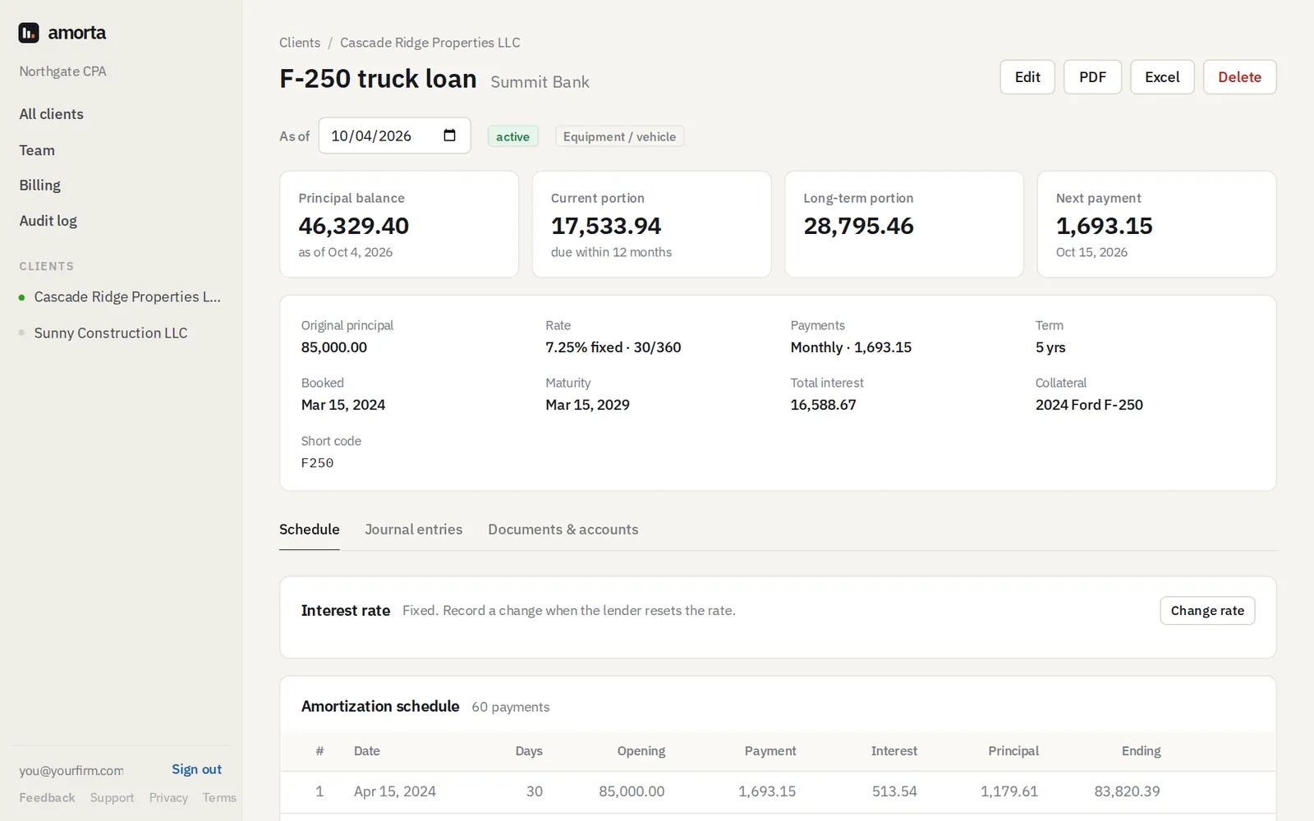
Task: Click the collateral 2024 Ford F-250
Action: pos(1089,405)
